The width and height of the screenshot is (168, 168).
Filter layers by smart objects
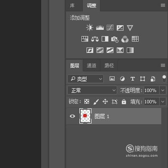tap(153, 79)
